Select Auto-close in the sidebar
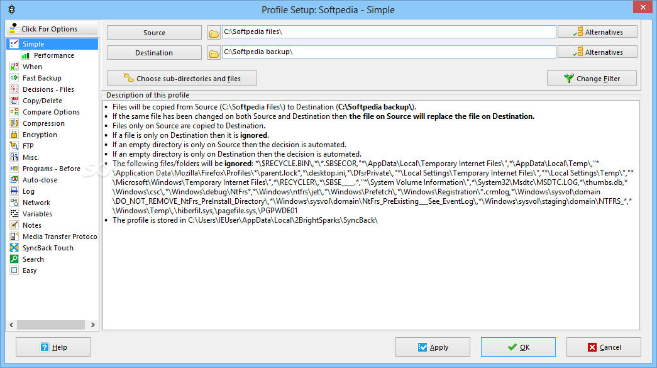This screenshot has height=368, width=657. tap(40, 180)
